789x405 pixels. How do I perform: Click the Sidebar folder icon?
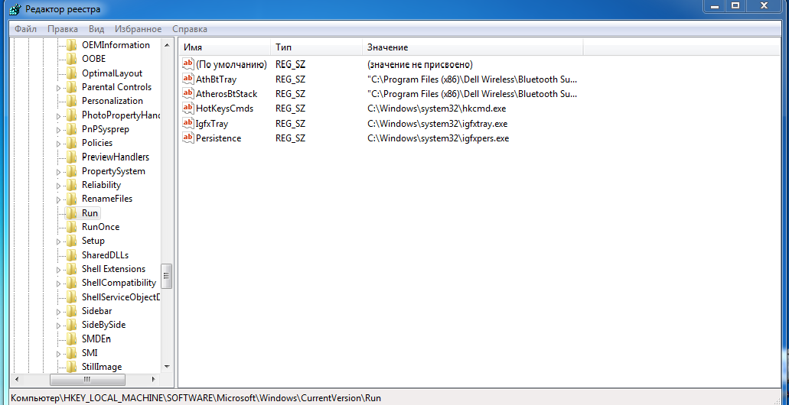click(x=71, y=311)
